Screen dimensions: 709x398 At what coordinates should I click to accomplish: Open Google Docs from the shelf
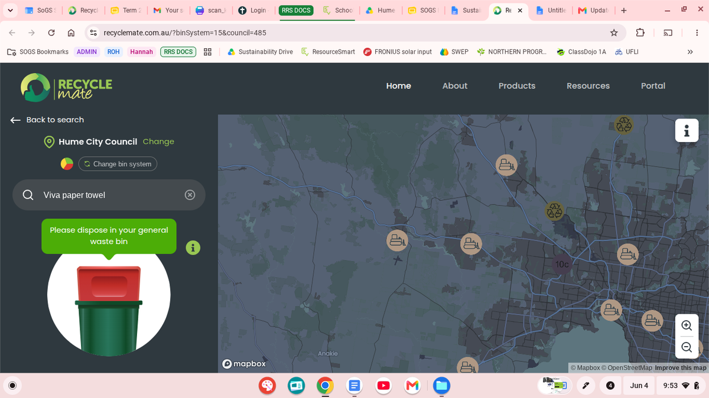(353, 386)
